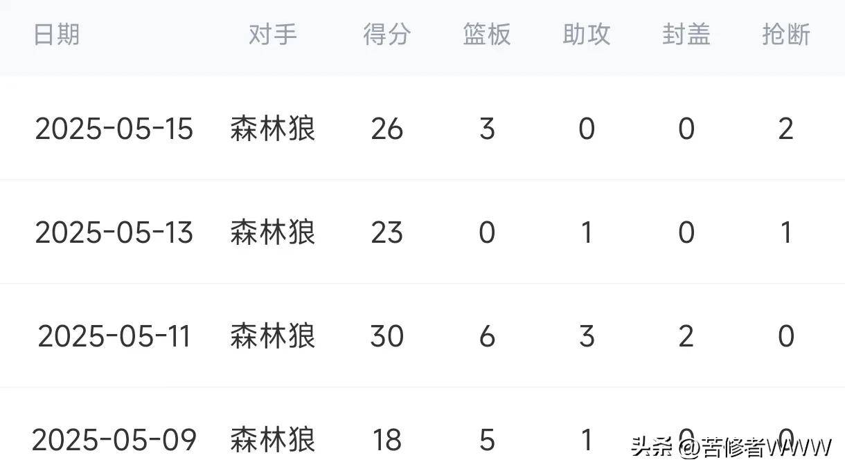Select the 26 points score cell
845x471 pixels.
(x=387, y=129)
